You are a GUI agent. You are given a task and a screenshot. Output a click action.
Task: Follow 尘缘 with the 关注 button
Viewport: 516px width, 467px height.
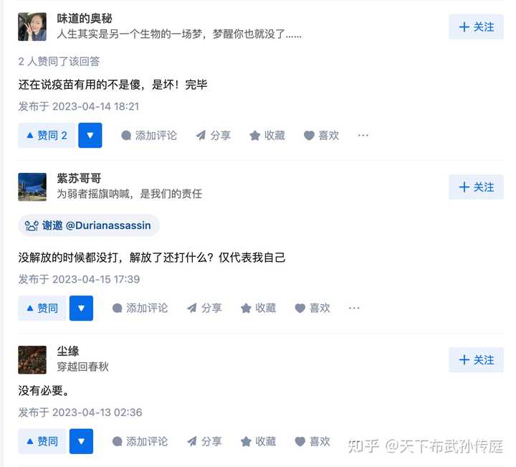(x=476, y=359)
